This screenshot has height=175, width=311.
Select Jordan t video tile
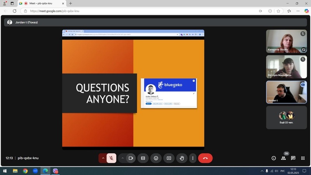tap(287, 92)
